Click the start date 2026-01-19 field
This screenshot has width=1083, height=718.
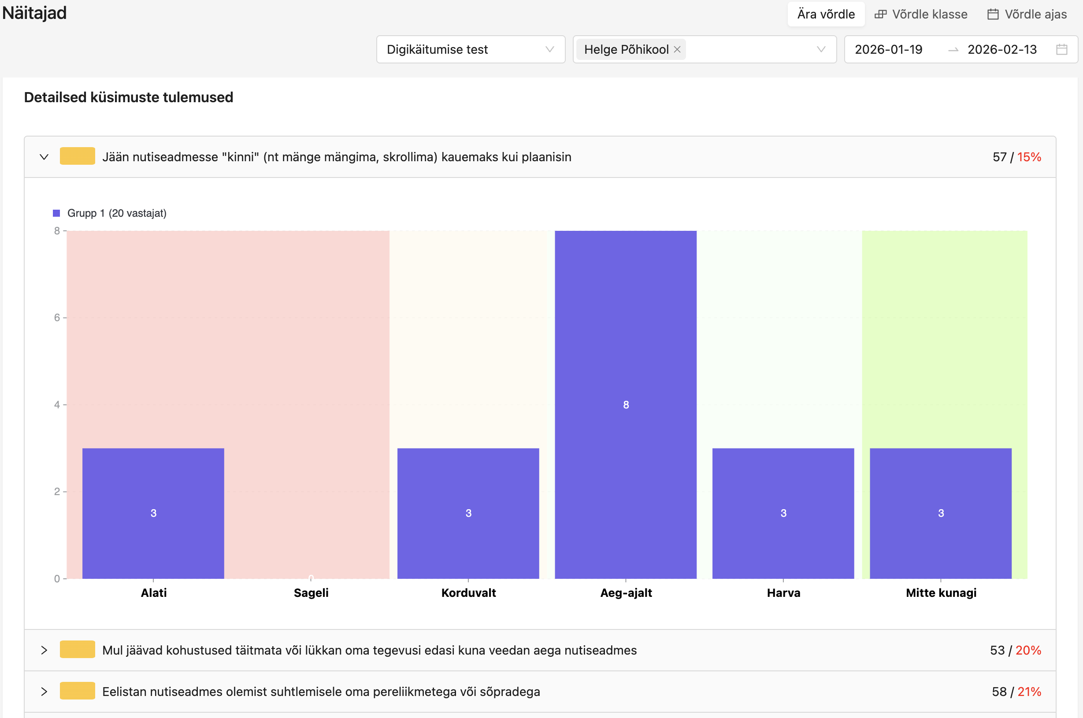pos(888,49)
